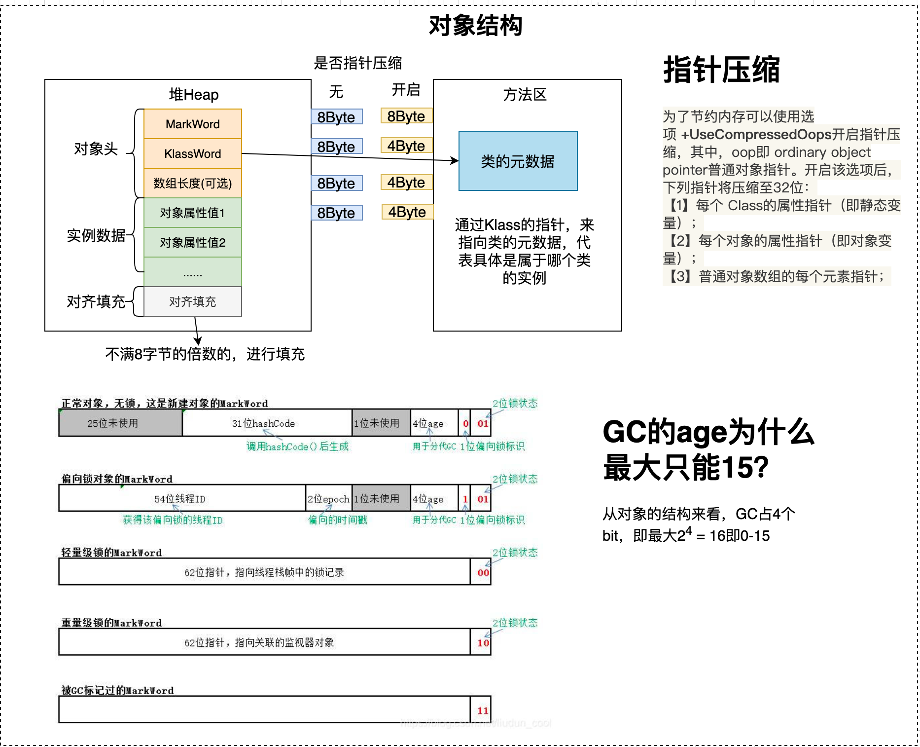Click the 31位hashCode cell

click(x=267, y=423)
